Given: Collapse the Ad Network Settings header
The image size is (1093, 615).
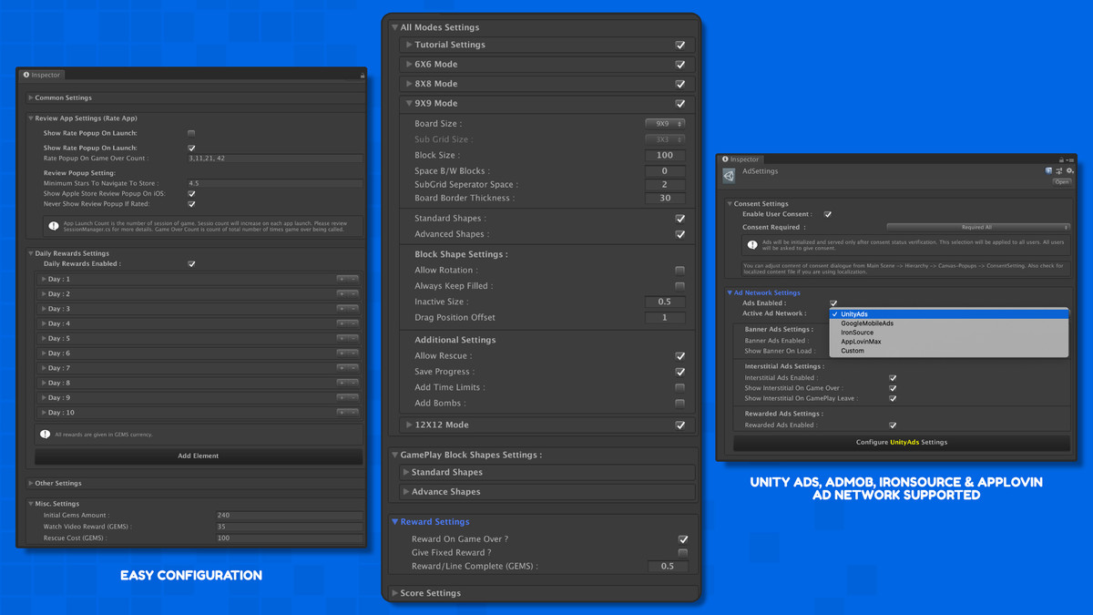Looking at the screenshot, I should coord(730,293).
